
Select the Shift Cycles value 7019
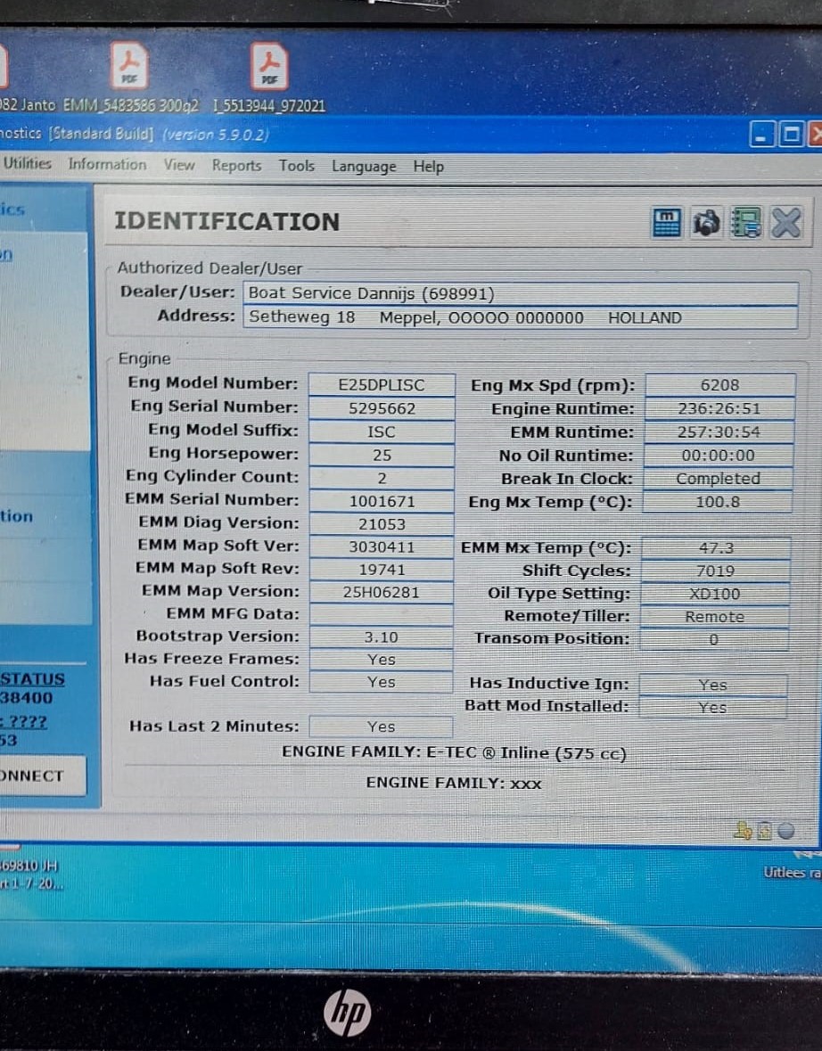pyautogui.click(x=715, y=571)
